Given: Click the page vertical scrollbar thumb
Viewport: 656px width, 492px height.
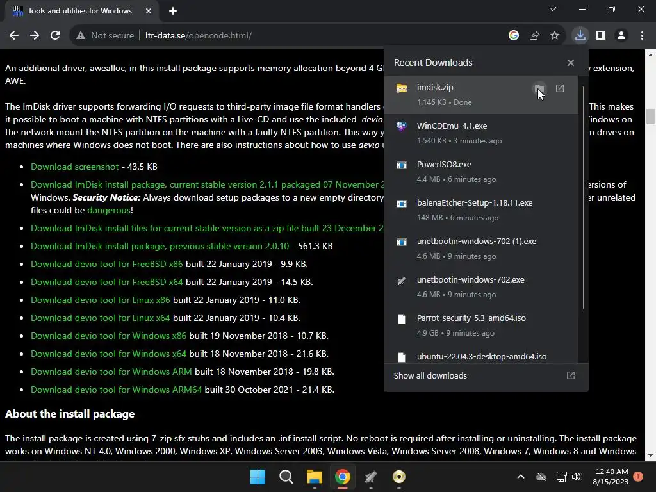Looking at the screenshot, I should (x=650, y=117).
